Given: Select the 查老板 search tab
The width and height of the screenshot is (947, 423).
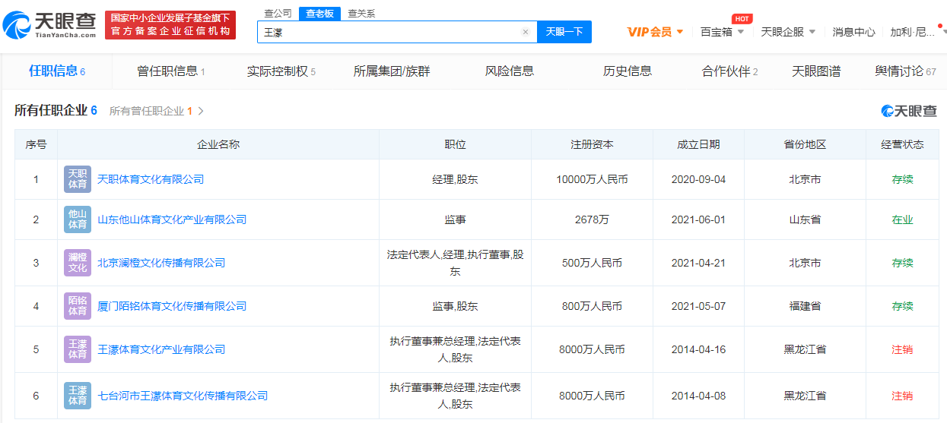Looking at the screenshot, I should [319, 14].
